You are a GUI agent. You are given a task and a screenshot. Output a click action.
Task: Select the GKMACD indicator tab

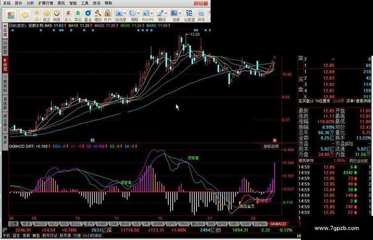tap(278, 224)
